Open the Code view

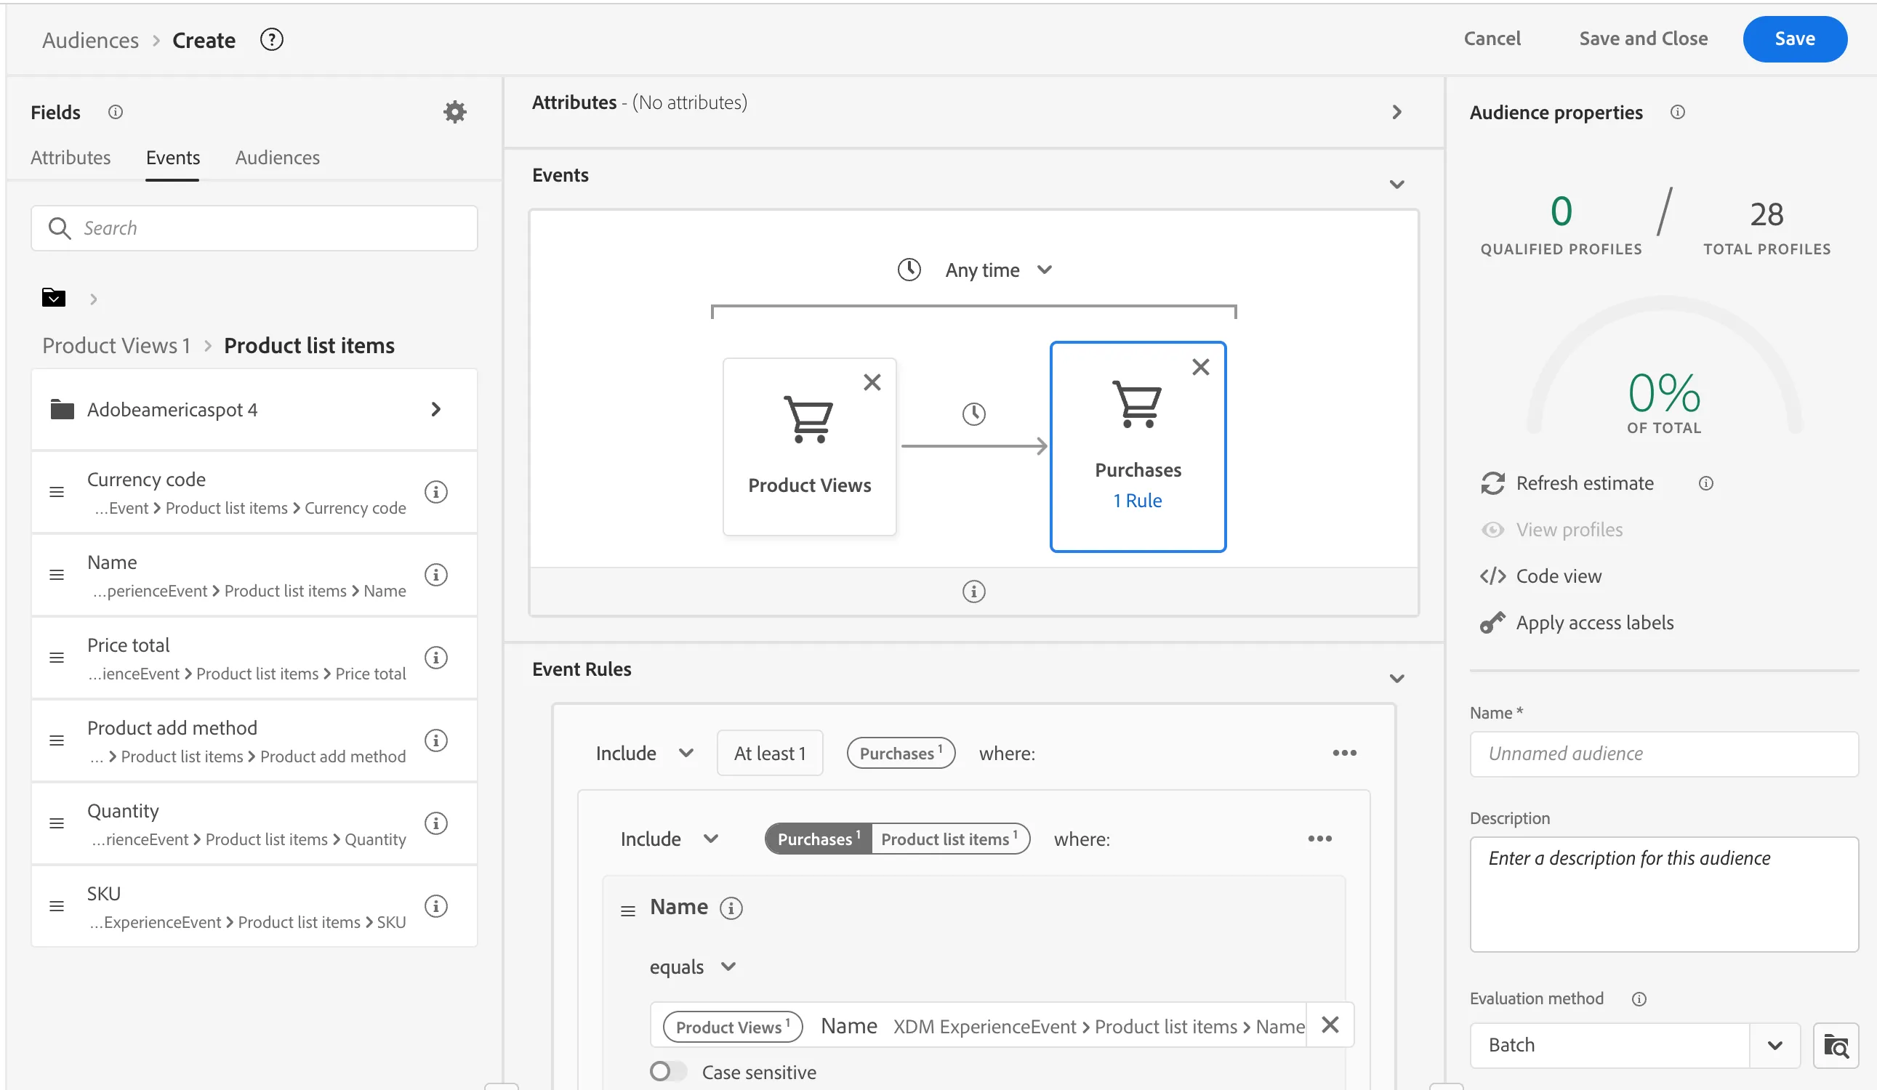[1541, 576]
